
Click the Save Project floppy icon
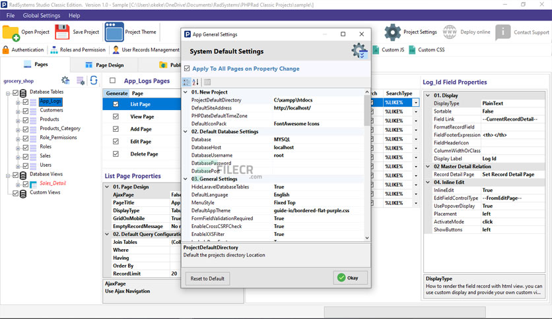coord(62,32)
